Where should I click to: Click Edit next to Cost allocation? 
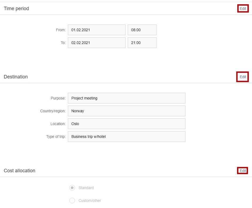(x=243, y=171)
